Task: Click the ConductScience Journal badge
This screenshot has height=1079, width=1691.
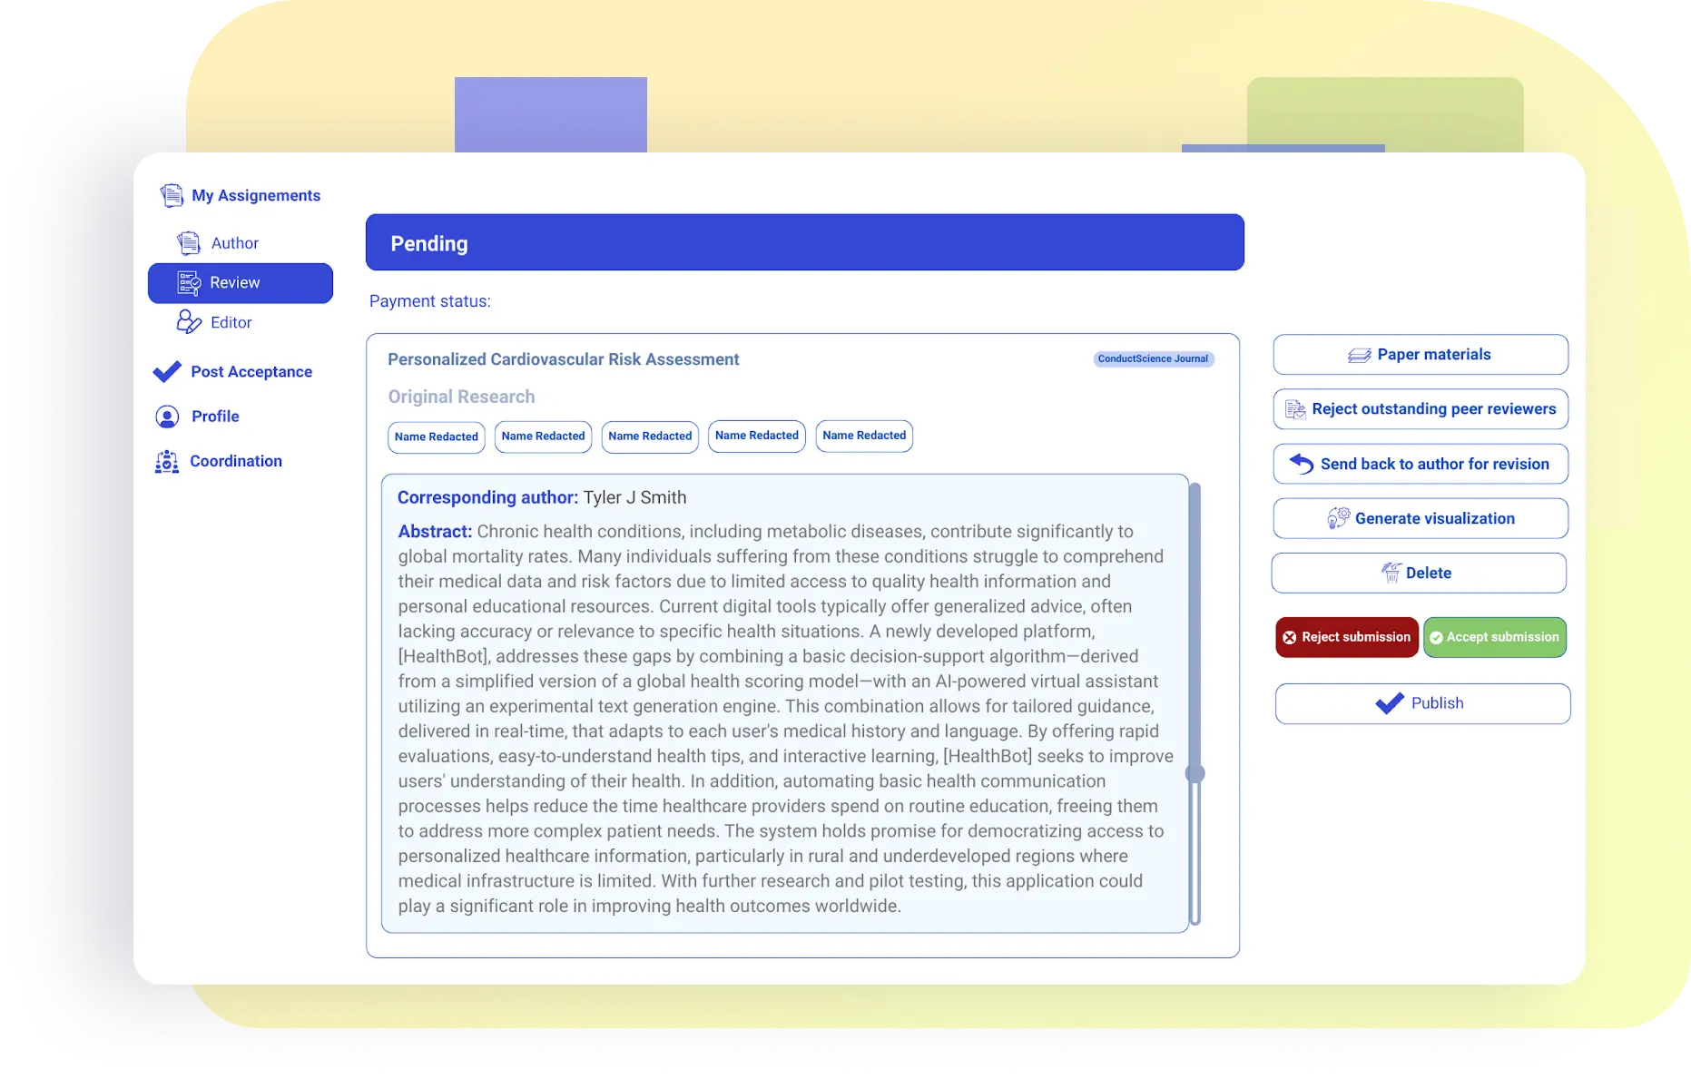Action: (x=1153, y=358)
